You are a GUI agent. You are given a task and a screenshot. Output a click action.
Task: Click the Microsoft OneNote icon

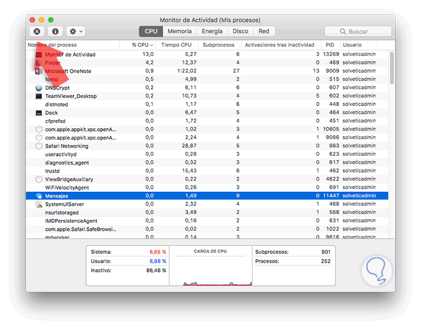point(39,71)
